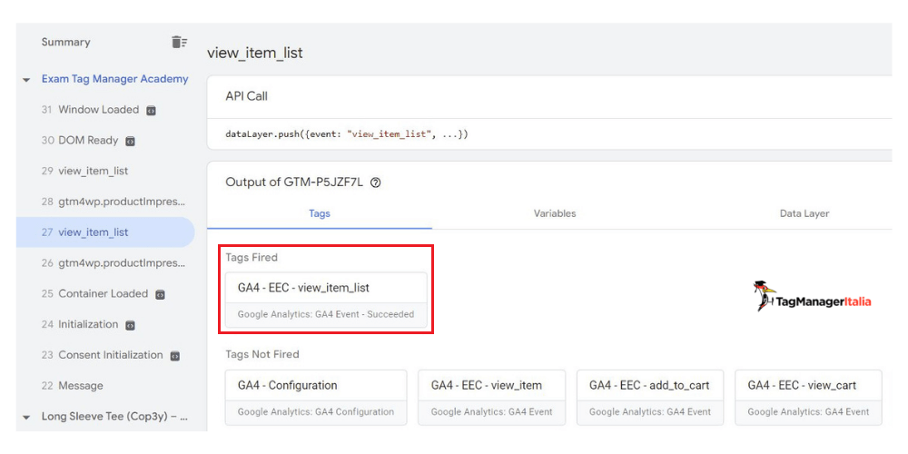Screen dimensions: 908x454
Task: Open the GA4 - Configuration tag card
Action: pyautogui.click(x=316, y=398)
